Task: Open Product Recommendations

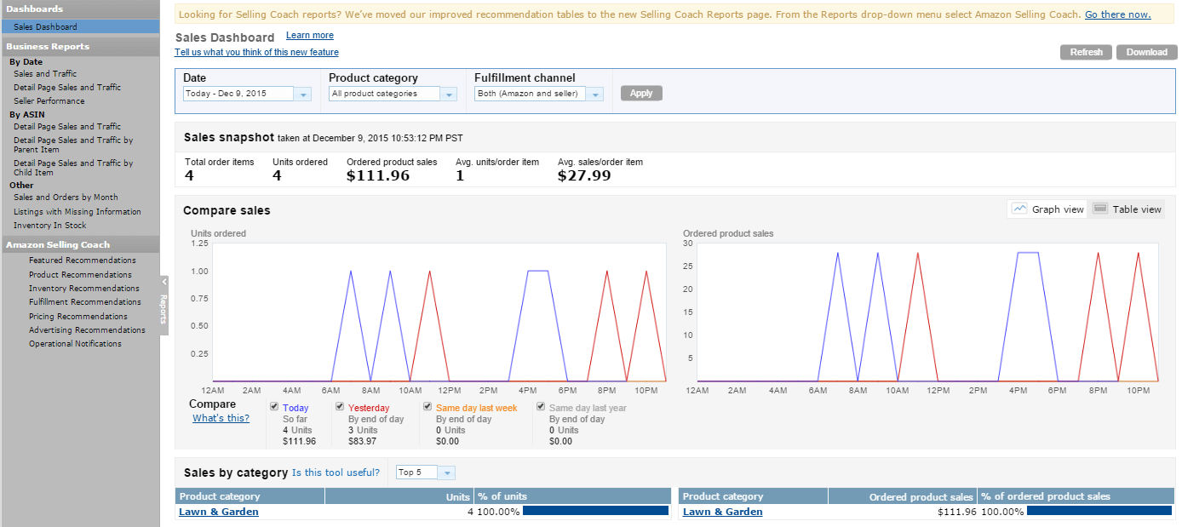Action: [80, 275]
